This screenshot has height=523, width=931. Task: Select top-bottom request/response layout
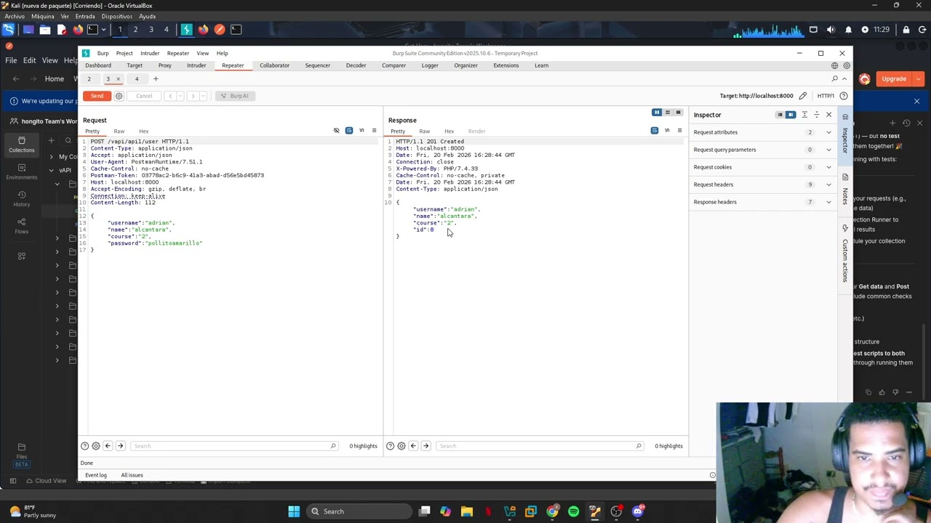tap(668, 113)
